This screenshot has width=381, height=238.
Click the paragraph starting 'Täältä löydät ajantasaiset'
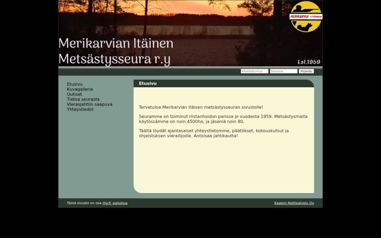(x=214, y=133)
